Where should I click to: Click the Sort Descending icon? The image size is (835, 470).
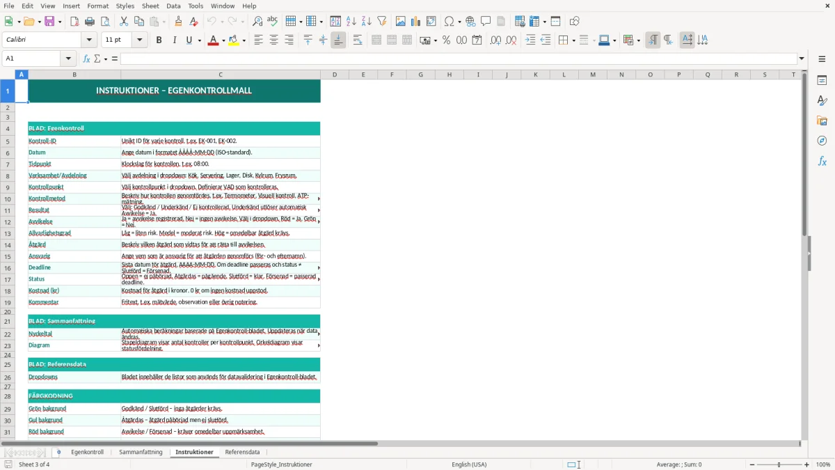[x=367, y=22]
